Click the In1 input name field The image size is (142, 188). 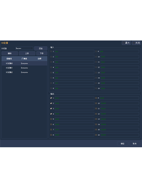74,52
